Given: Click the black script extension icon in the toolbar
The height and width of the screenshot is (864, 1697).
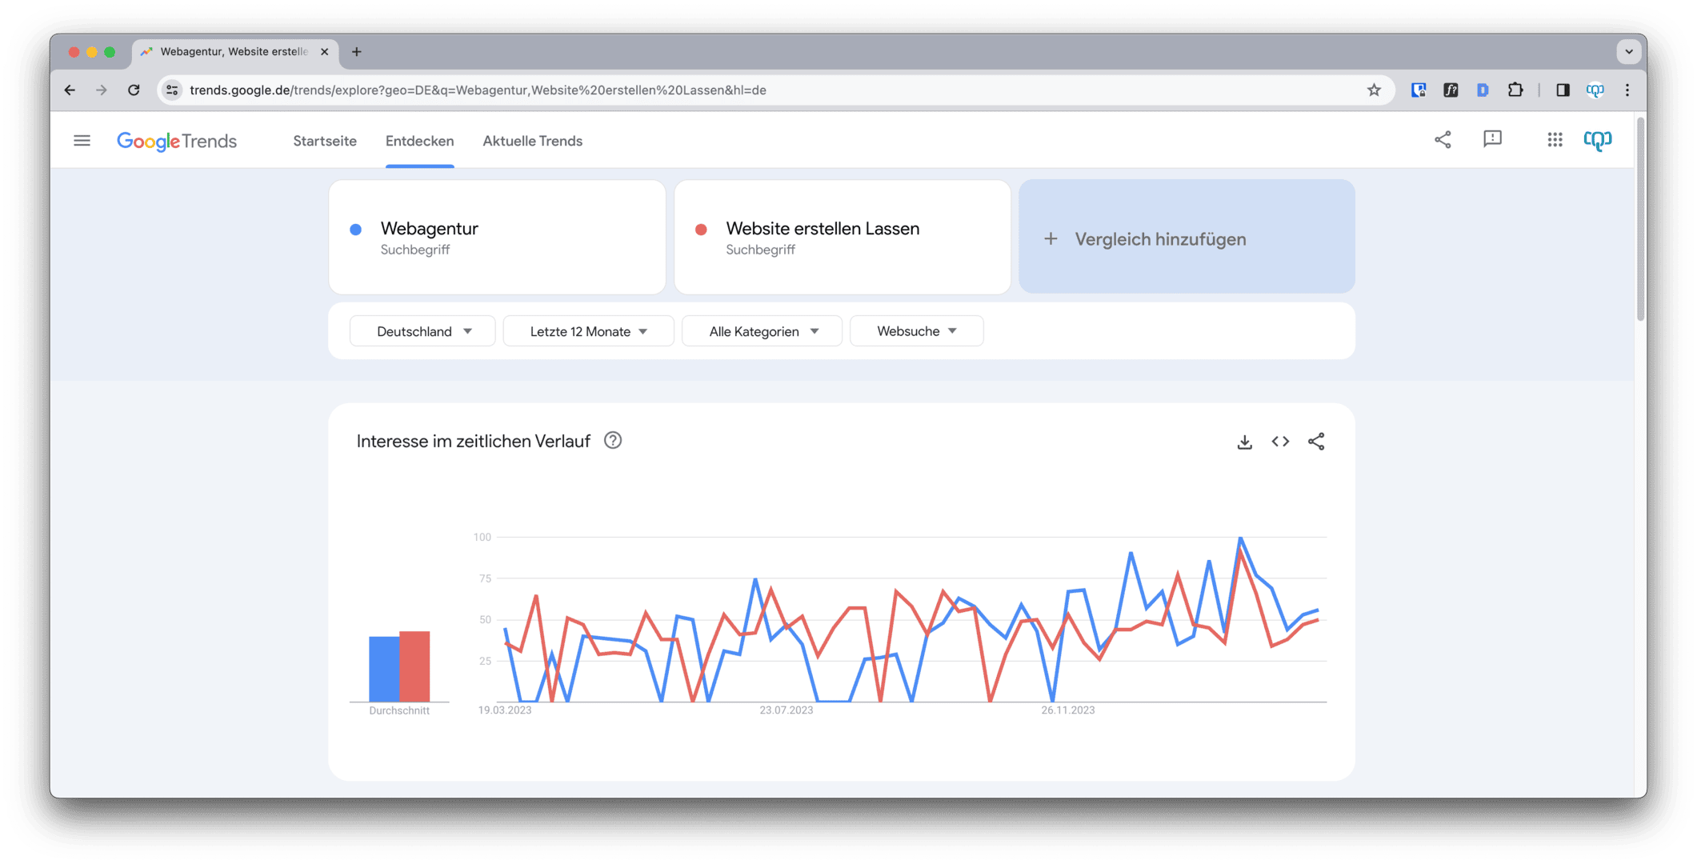Looking at the screenshot, I should (1451, 90).
